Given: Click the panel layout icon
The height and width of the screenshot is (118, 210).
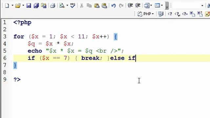Looking at the screenshot, I should (157, 6).
